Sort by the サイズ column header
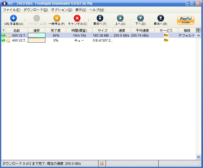The image size is (203, 168). coord(103,31)
